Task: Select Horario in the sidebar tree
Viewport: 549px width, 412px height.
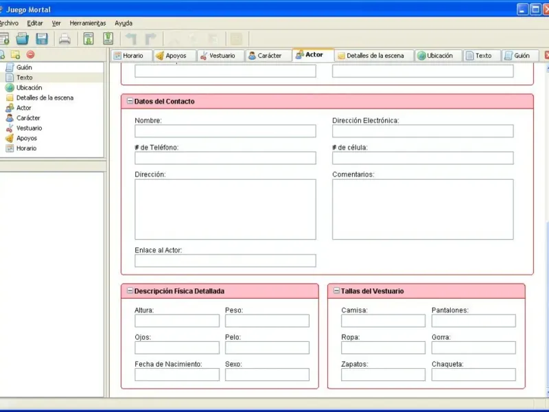Action: click(26, 148)
